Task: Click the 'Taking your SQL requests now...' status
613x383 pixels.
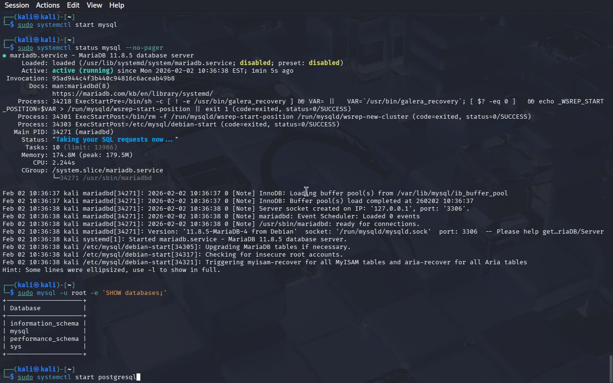Action: pyautogui.click(x=115, y=140)
